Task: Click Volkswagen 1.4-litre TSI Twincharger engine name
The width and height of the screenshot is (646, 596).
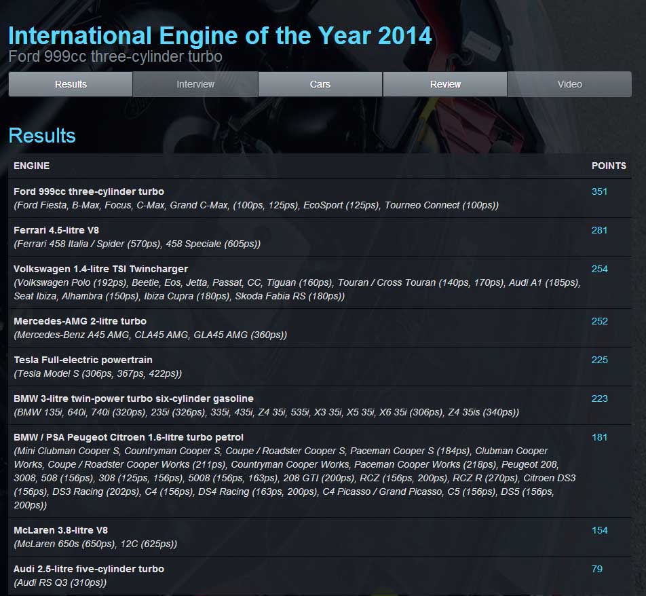Action: point(100,269)
